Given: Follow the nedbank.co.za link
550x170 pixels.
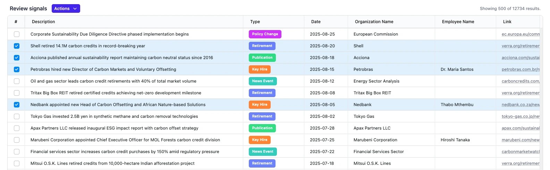Looking at the screenshot, I should 520,105.
